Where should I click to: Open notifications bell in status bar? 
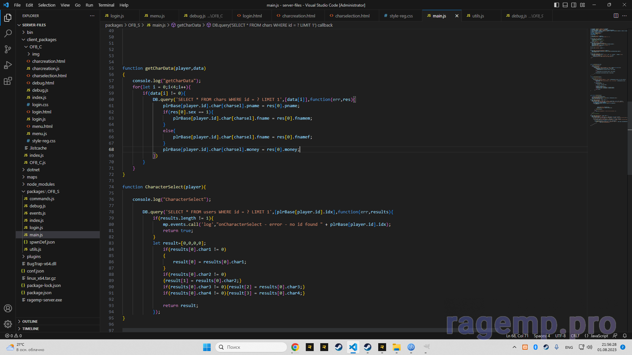pos(625,336)
